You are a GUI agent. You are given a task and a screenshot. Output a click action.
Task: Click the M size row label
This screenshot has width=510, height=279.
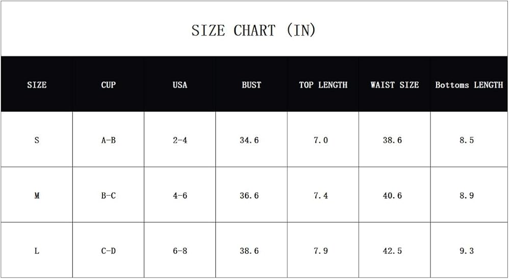click(37, 196)
